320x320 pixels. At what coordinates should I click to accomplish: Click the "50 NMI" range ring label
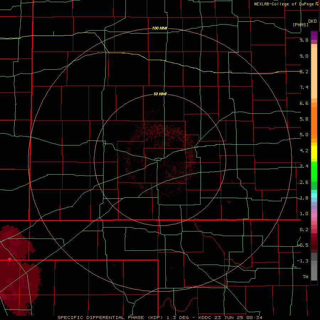coord(160,94)
